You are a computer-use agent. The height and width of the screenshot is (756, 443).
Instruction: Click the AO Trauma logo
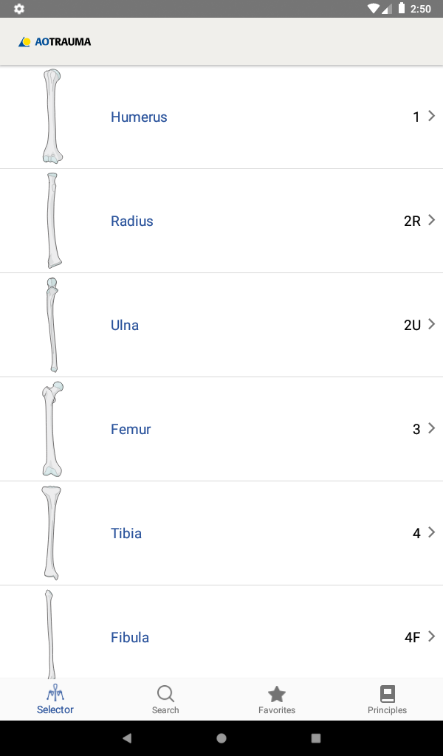click(55, 42)
